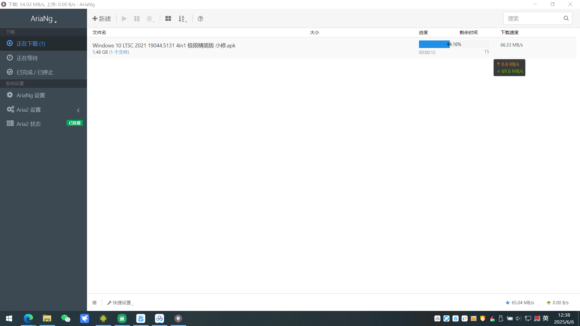Screen dimensions: 580x326
Task: Open the AriaNg app icon in taskbar
Action: click(178, 318)
